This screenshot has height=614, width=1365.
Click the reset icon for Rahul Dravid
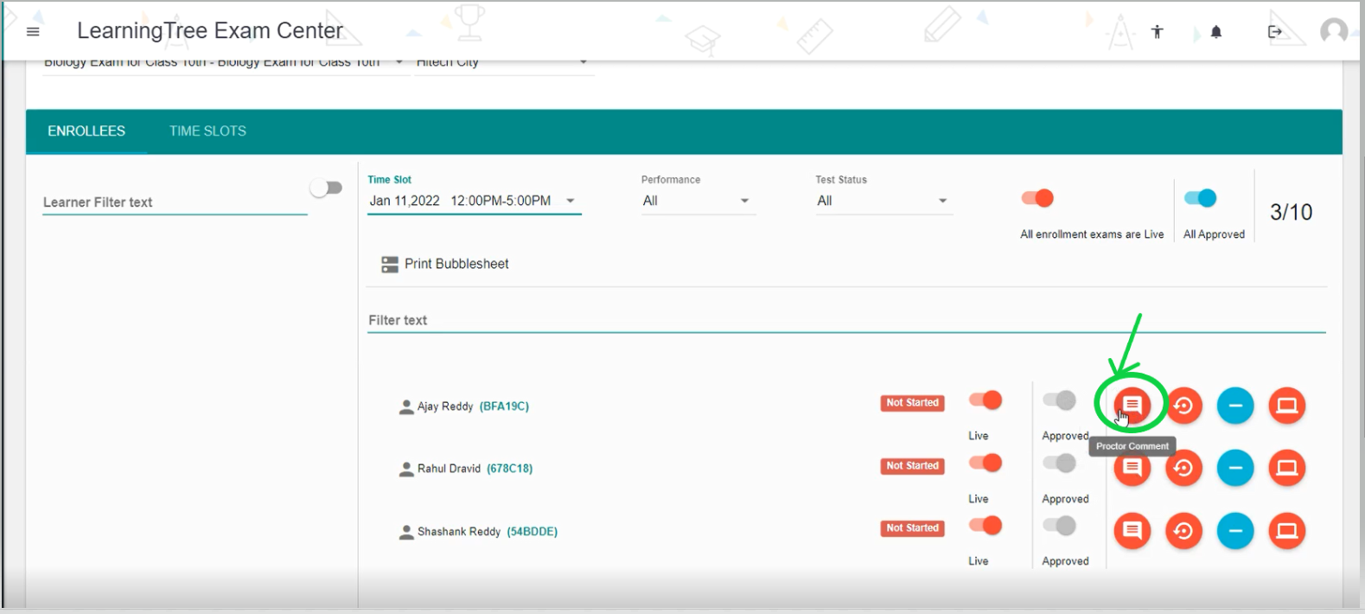coord(1183,468)
